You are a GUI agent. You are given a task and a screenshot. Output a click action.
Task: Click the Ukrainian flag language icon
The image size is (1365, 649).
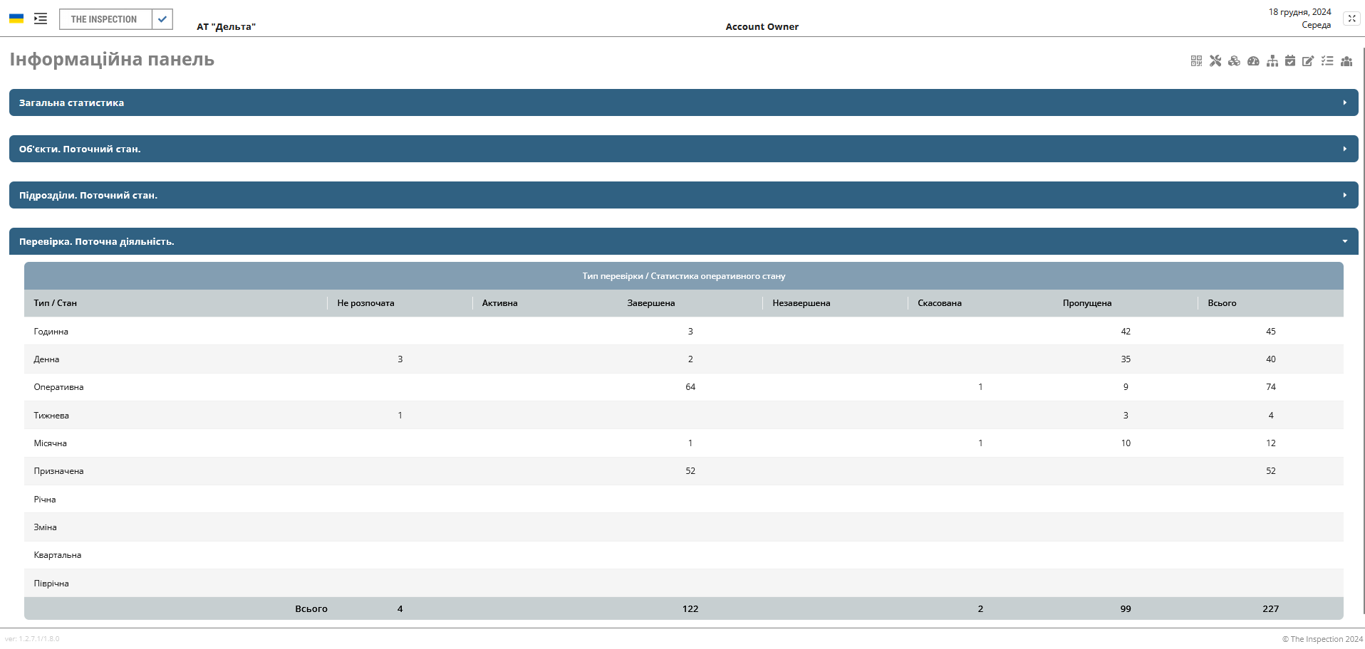(x=16, y=19)
